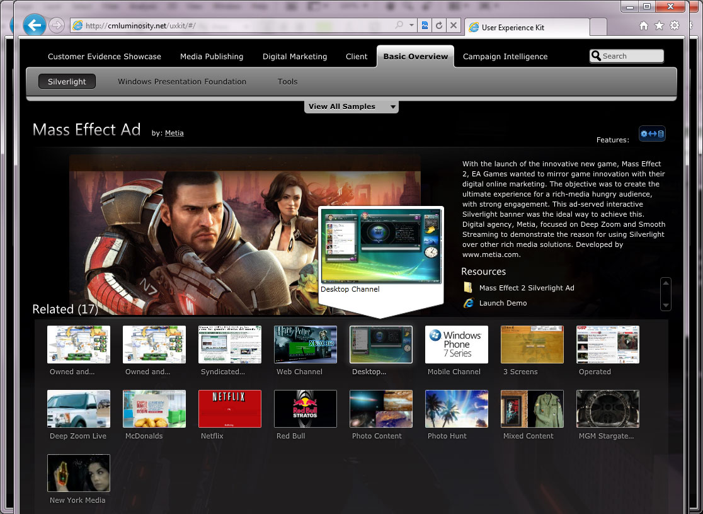Image resolution: width=703 pixels, height=514 pixels.
Task: Click the Mass Effect Ad title
Action: coord(86,130)
